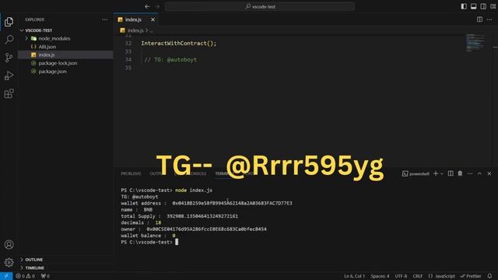Open the Extensions view

[x=9, y=93]
